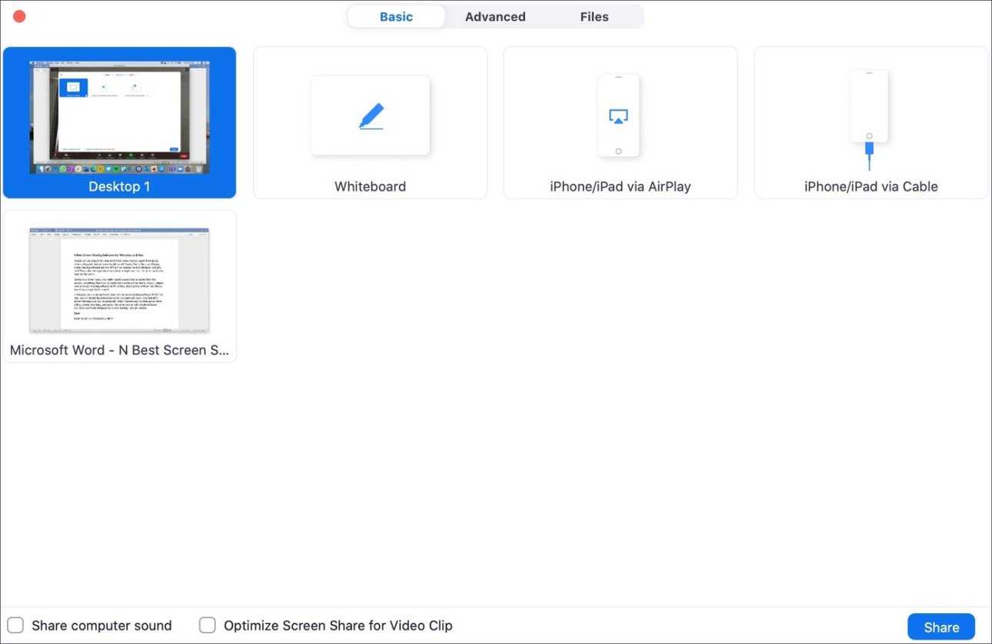Viewport: 992px width, 644px height.
Task: Click the Whiteboard pen icon
Action: pos(371,116)
